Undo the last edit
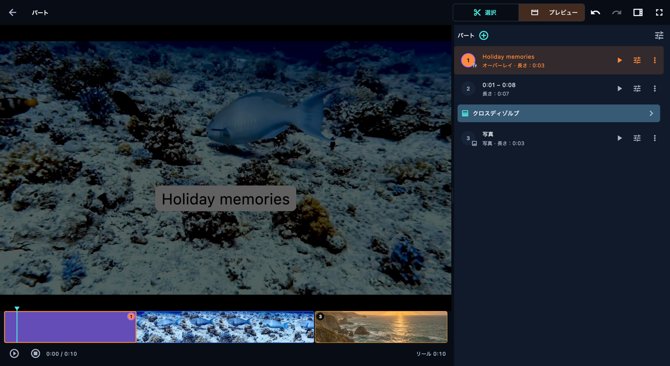This screenshot has width=670, height=366. 596,12
